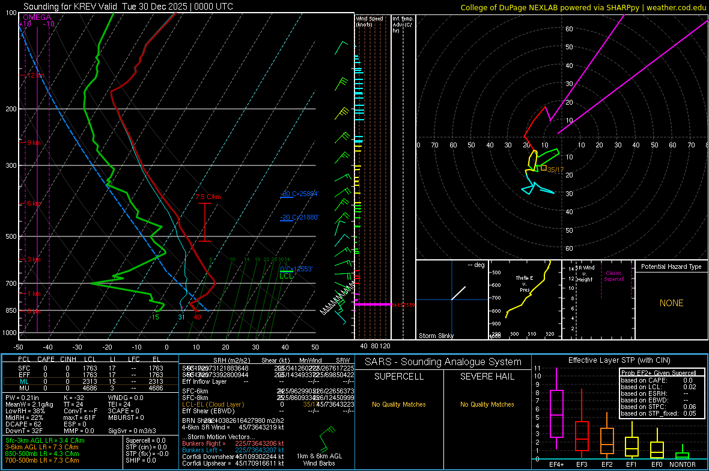Image resolution: width=709 pixels, height=471 pixels.
Task: Select the SFC parcel row
Action: tap(91, 368)
